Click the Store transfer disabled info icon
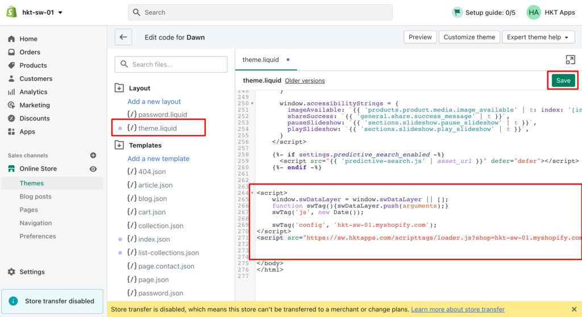Screen dimensions: 582x317 [x=13, y=301]
